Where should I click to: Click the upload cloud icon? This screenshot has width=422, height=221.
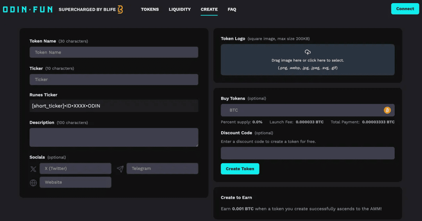(x=308, y=52)
